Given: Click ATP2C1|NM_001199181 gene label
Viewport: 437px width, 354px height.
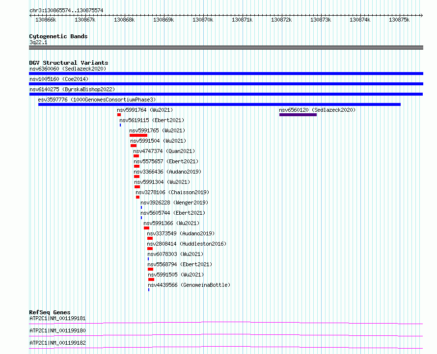Looking at the screenshot, I should tap(57, 318).
